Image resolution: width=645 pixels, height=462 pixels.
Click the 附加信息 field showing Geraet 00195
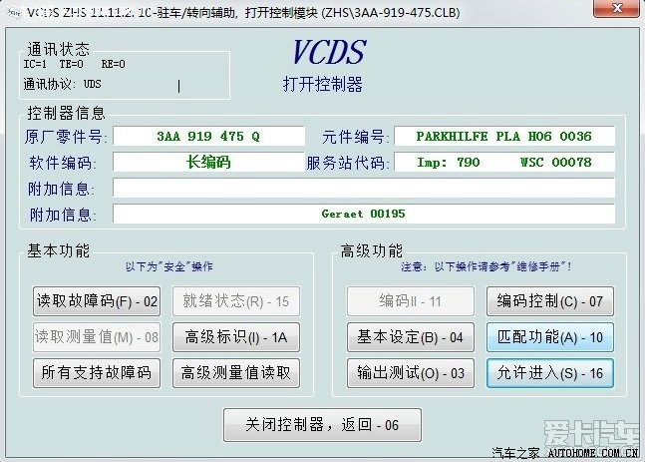coord(363,214)
